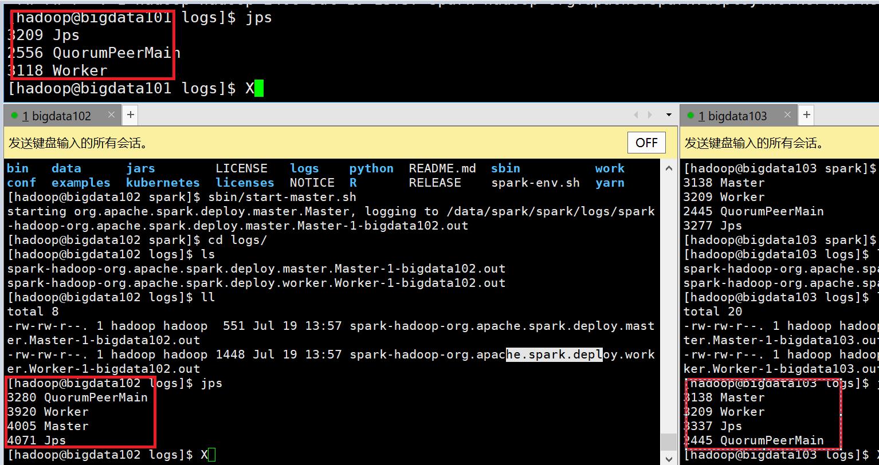
Task: Click '3209 Jps' in bigdata101 terminal
Action: (x=44, y=35)
